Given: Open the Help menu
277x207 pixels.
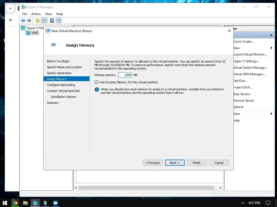Looking at the screenshot, I should (60, 14).
